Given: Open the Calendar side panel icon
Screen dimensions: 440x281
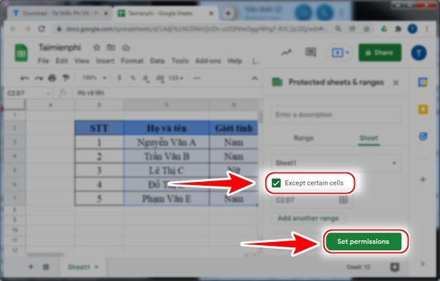Looking at the screenshot, I should click(x=423, y=82).
